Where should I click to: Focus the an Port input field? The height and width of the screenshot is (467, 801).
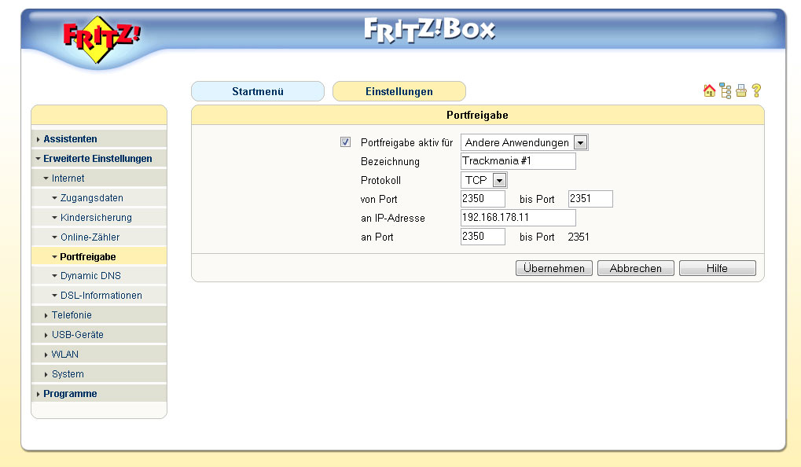point(483,237)
